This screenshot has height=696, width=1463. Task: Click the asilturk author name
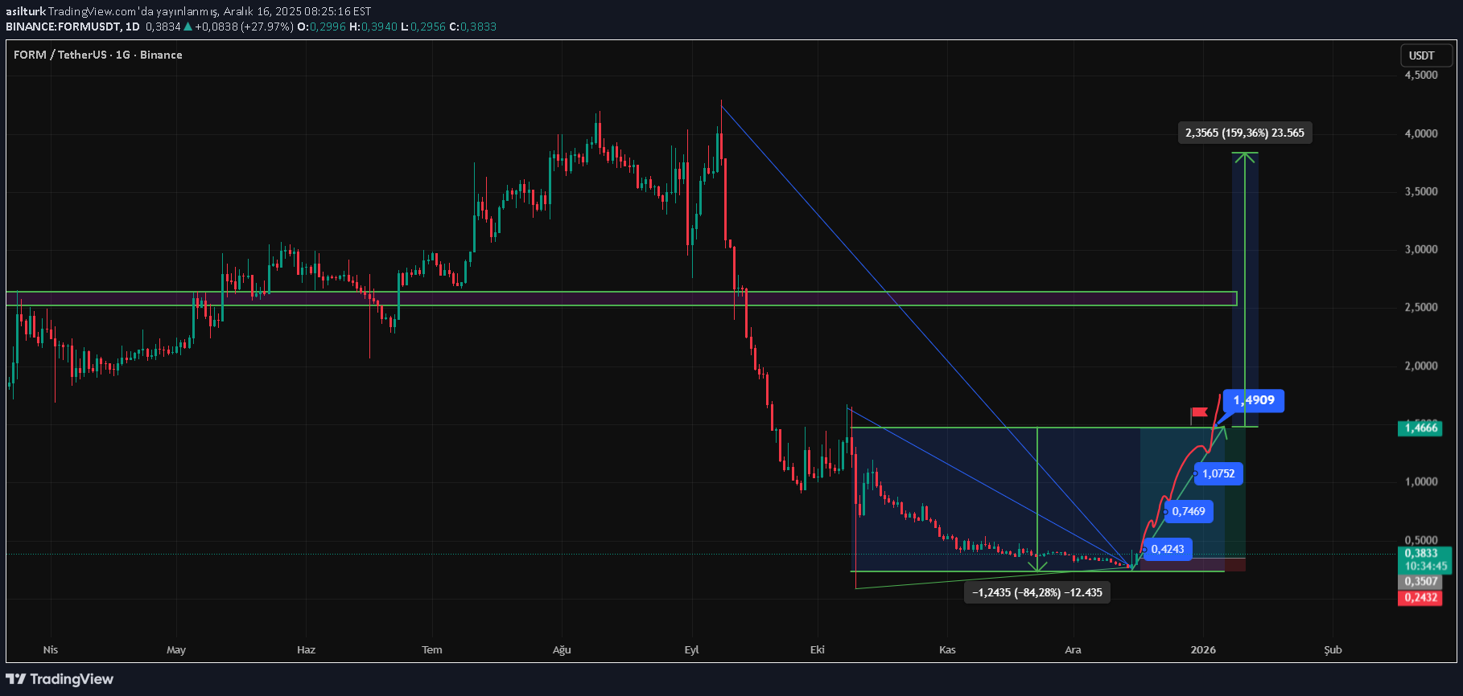pyautogui.click(x=26, y=11)
